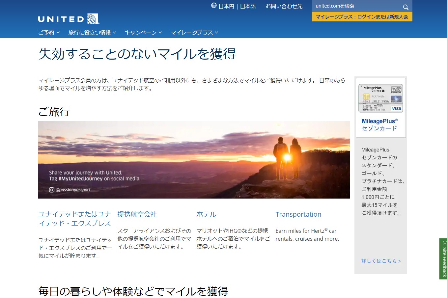
Task: Open the ユナイテッドまたはユナイテッド・エクスプレス link
Action: click(75, 219)
